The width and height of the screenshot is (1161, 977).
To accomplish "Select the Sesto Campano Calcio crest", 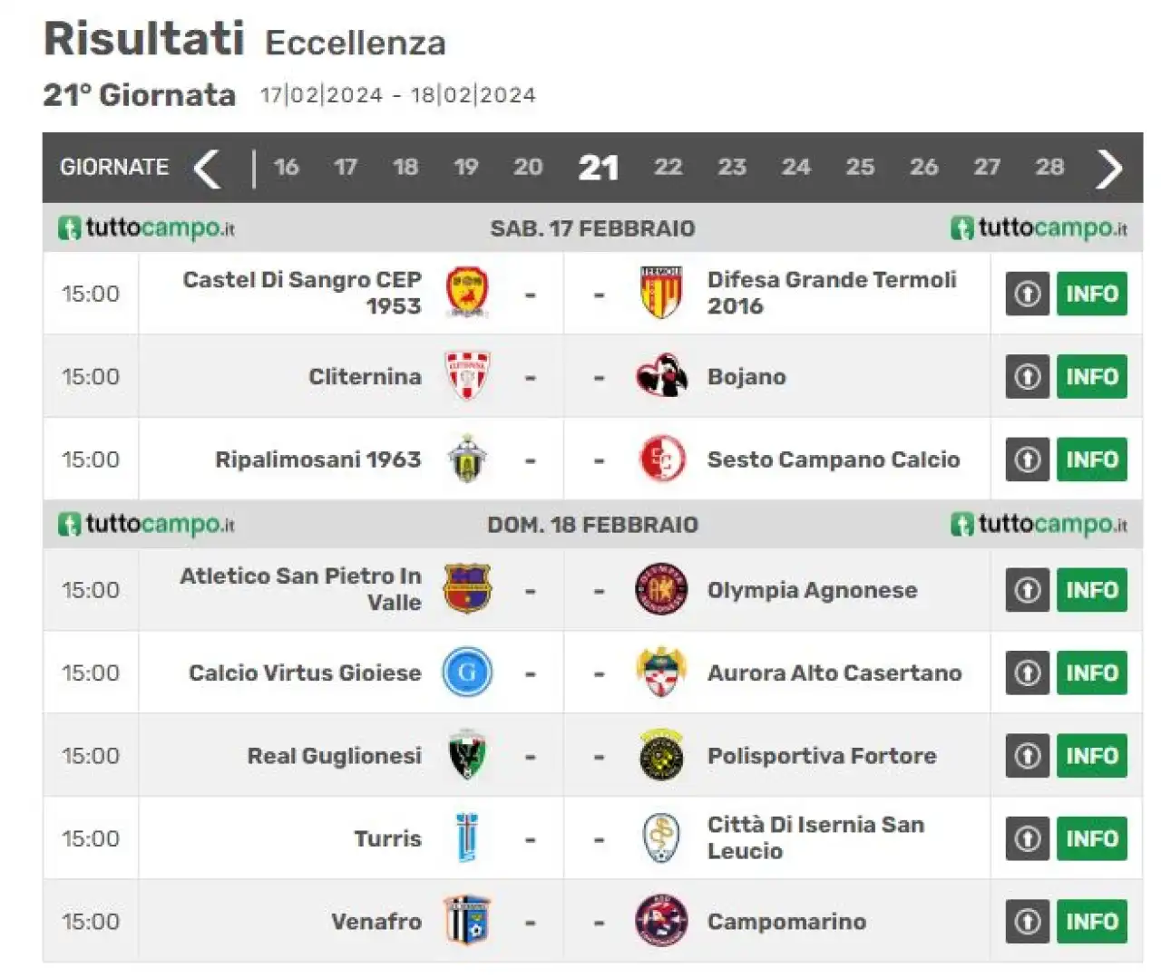I will pyautogui.click(x=661, y=459).
